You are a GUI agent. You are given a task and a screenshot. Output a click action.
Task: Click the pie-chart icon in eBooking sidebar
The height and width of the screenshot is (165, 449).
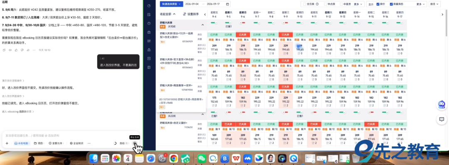149,6
